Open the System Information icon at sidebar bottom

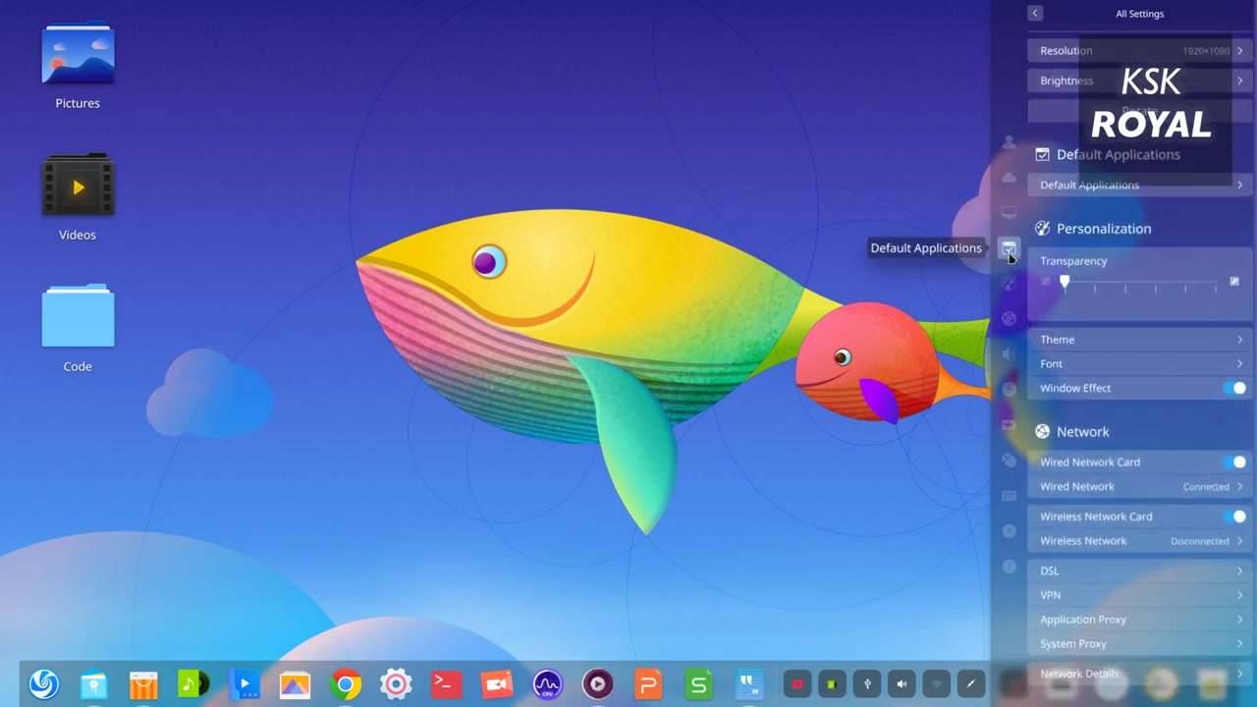coord(1009,567)
